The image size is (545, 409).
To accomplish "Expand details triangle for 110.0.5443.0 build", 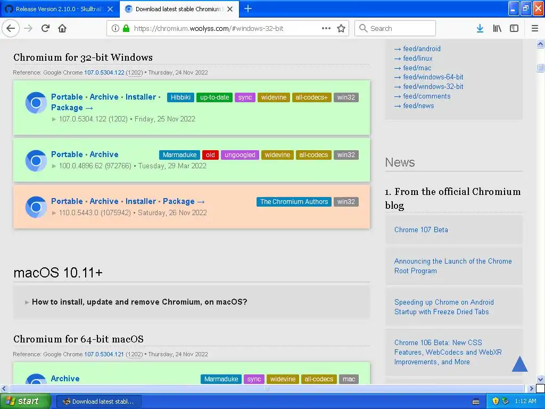I will click(x=54, y=213).
